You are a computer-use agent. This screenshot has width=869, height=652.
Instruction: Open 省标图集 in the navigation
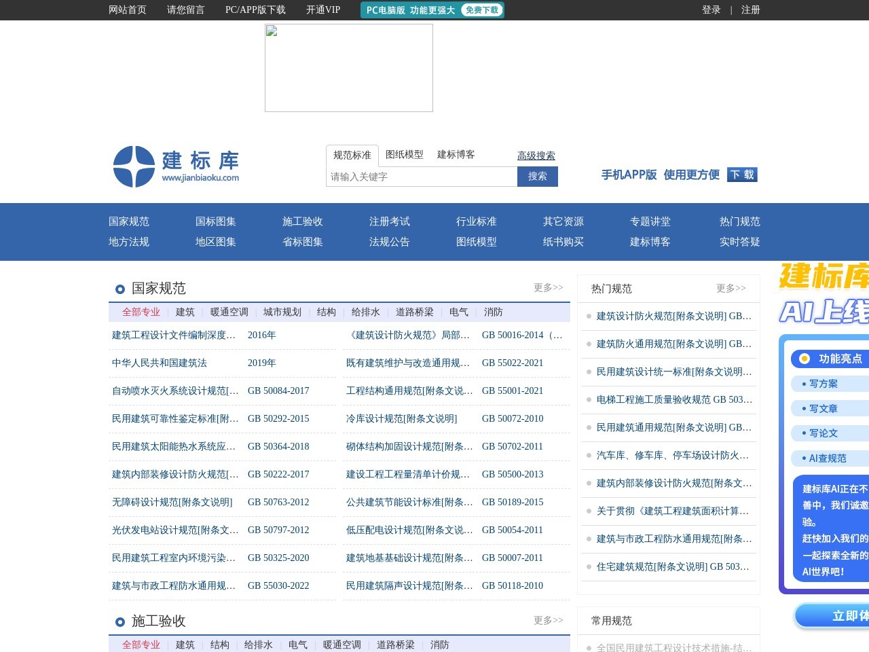(303, 242)
